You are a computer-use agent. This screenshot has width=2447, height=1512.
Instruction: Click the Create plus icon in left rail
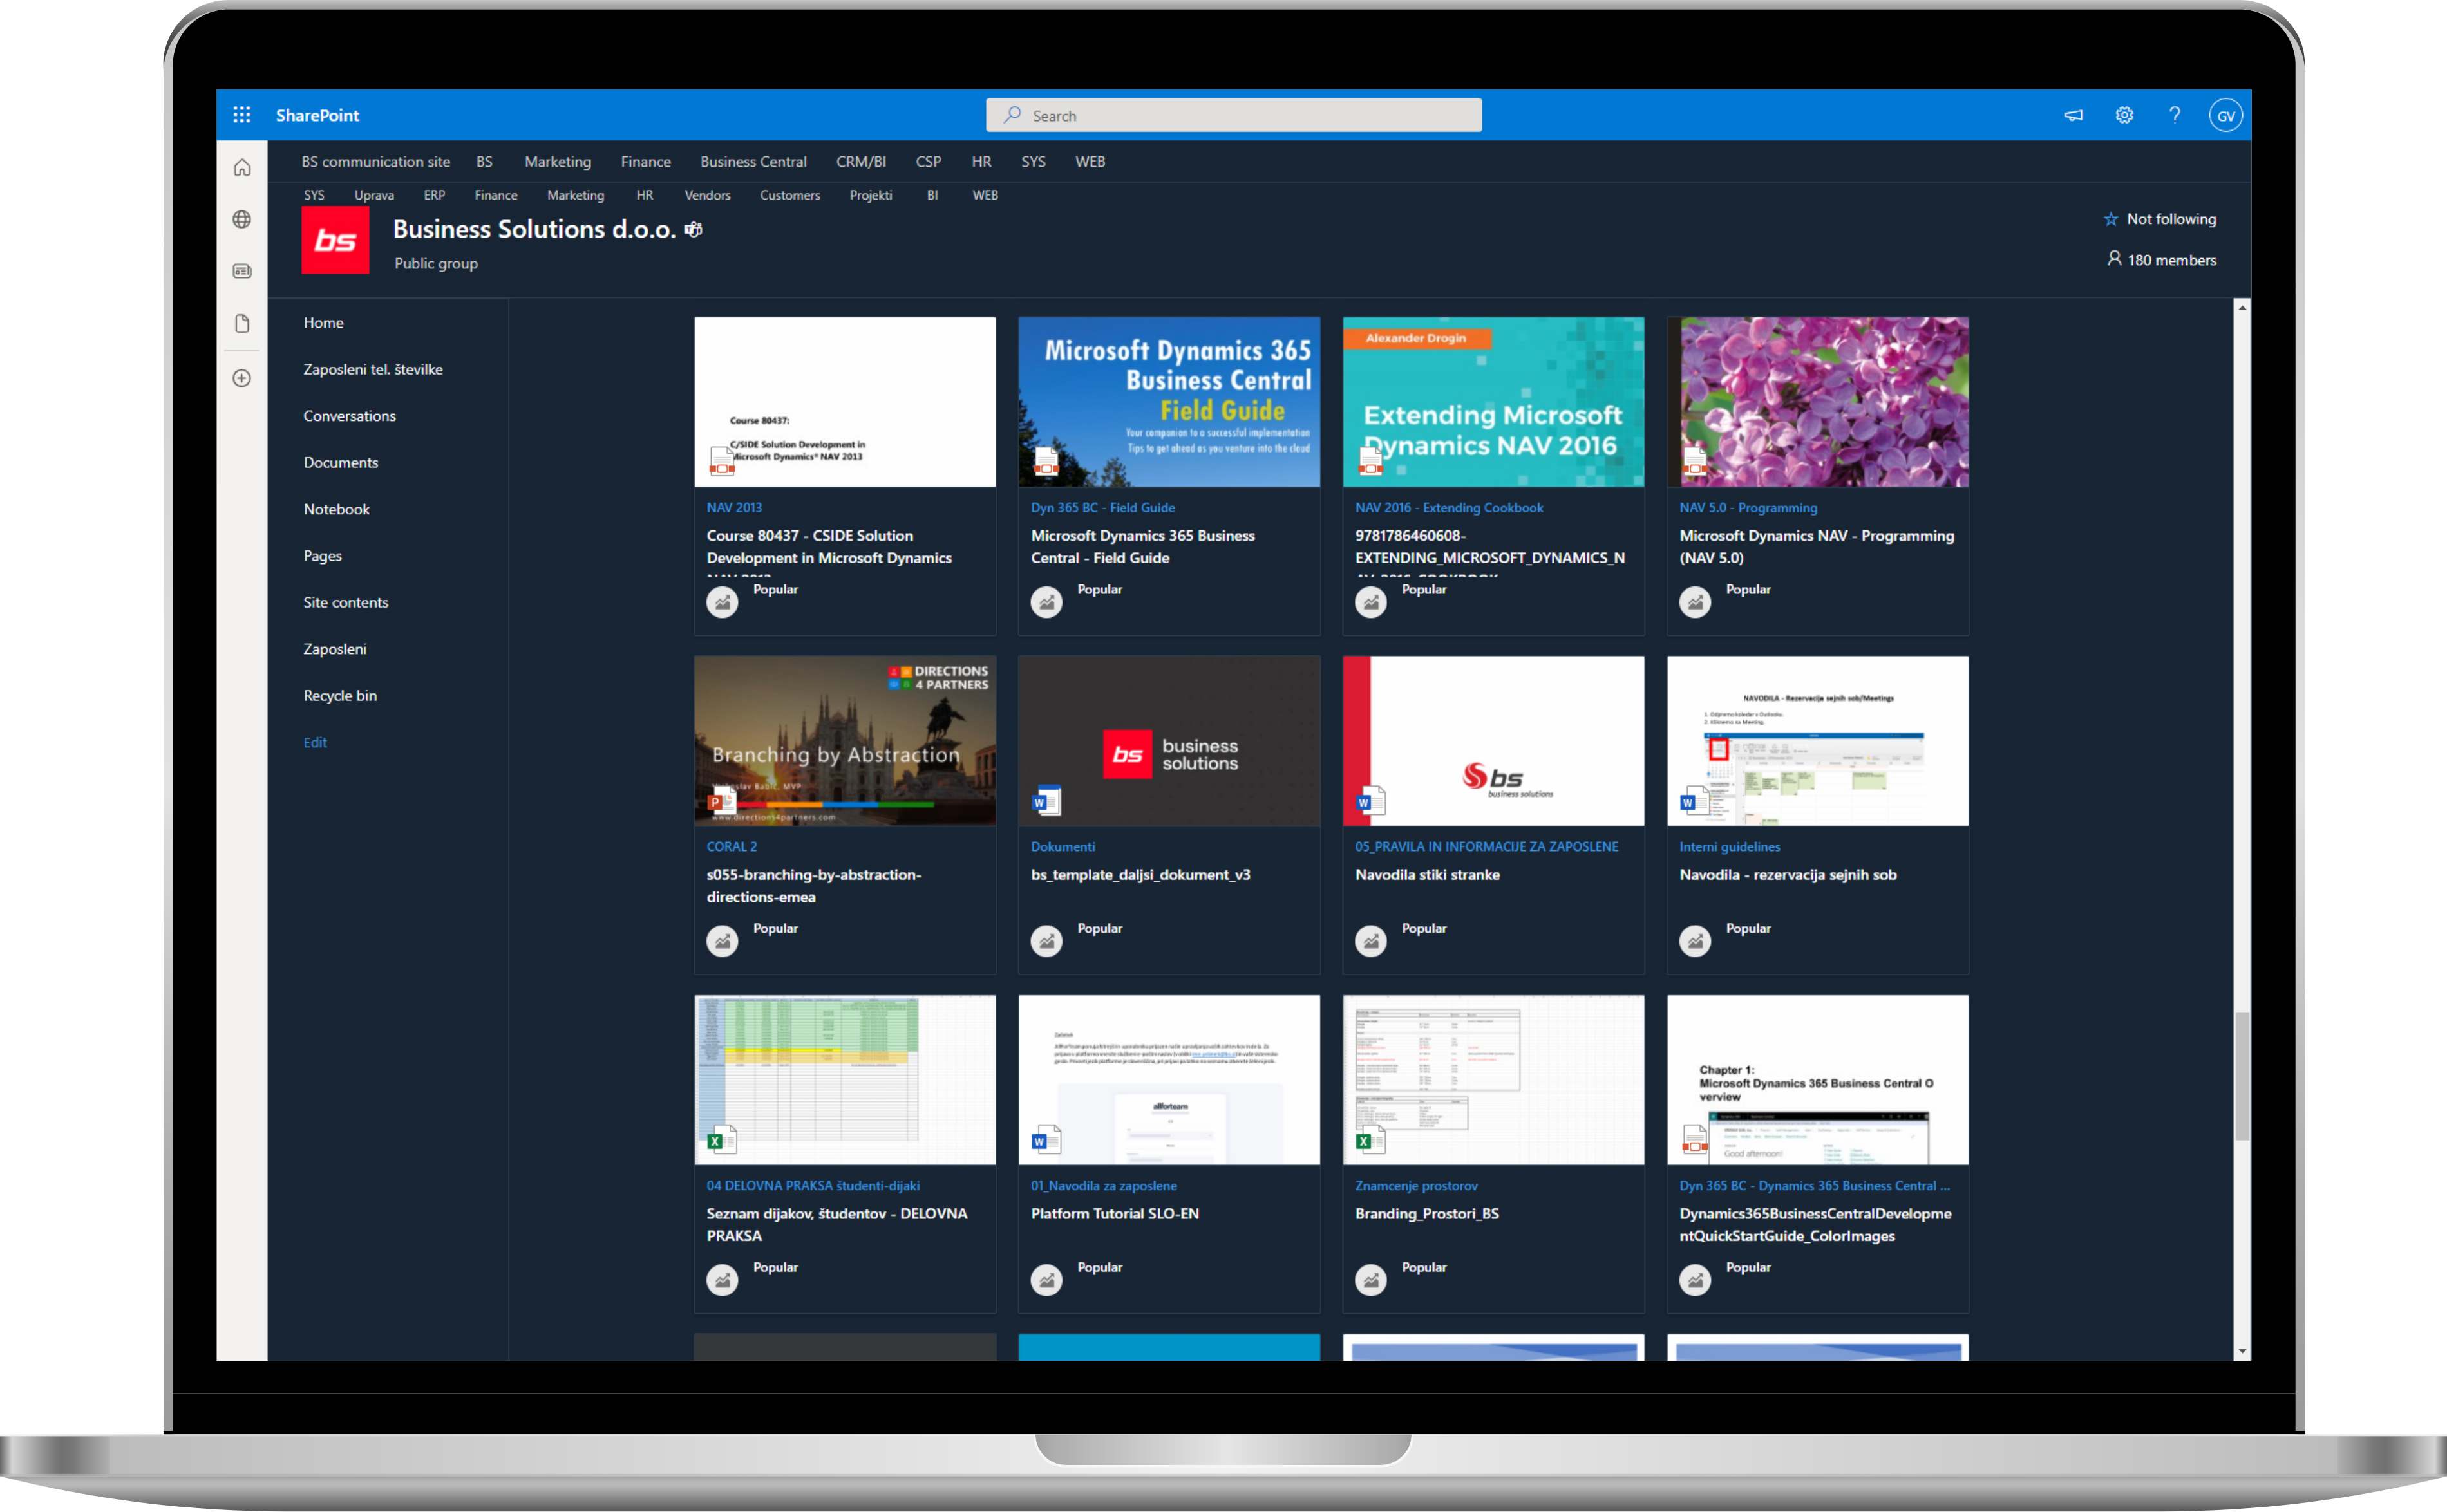242,378
